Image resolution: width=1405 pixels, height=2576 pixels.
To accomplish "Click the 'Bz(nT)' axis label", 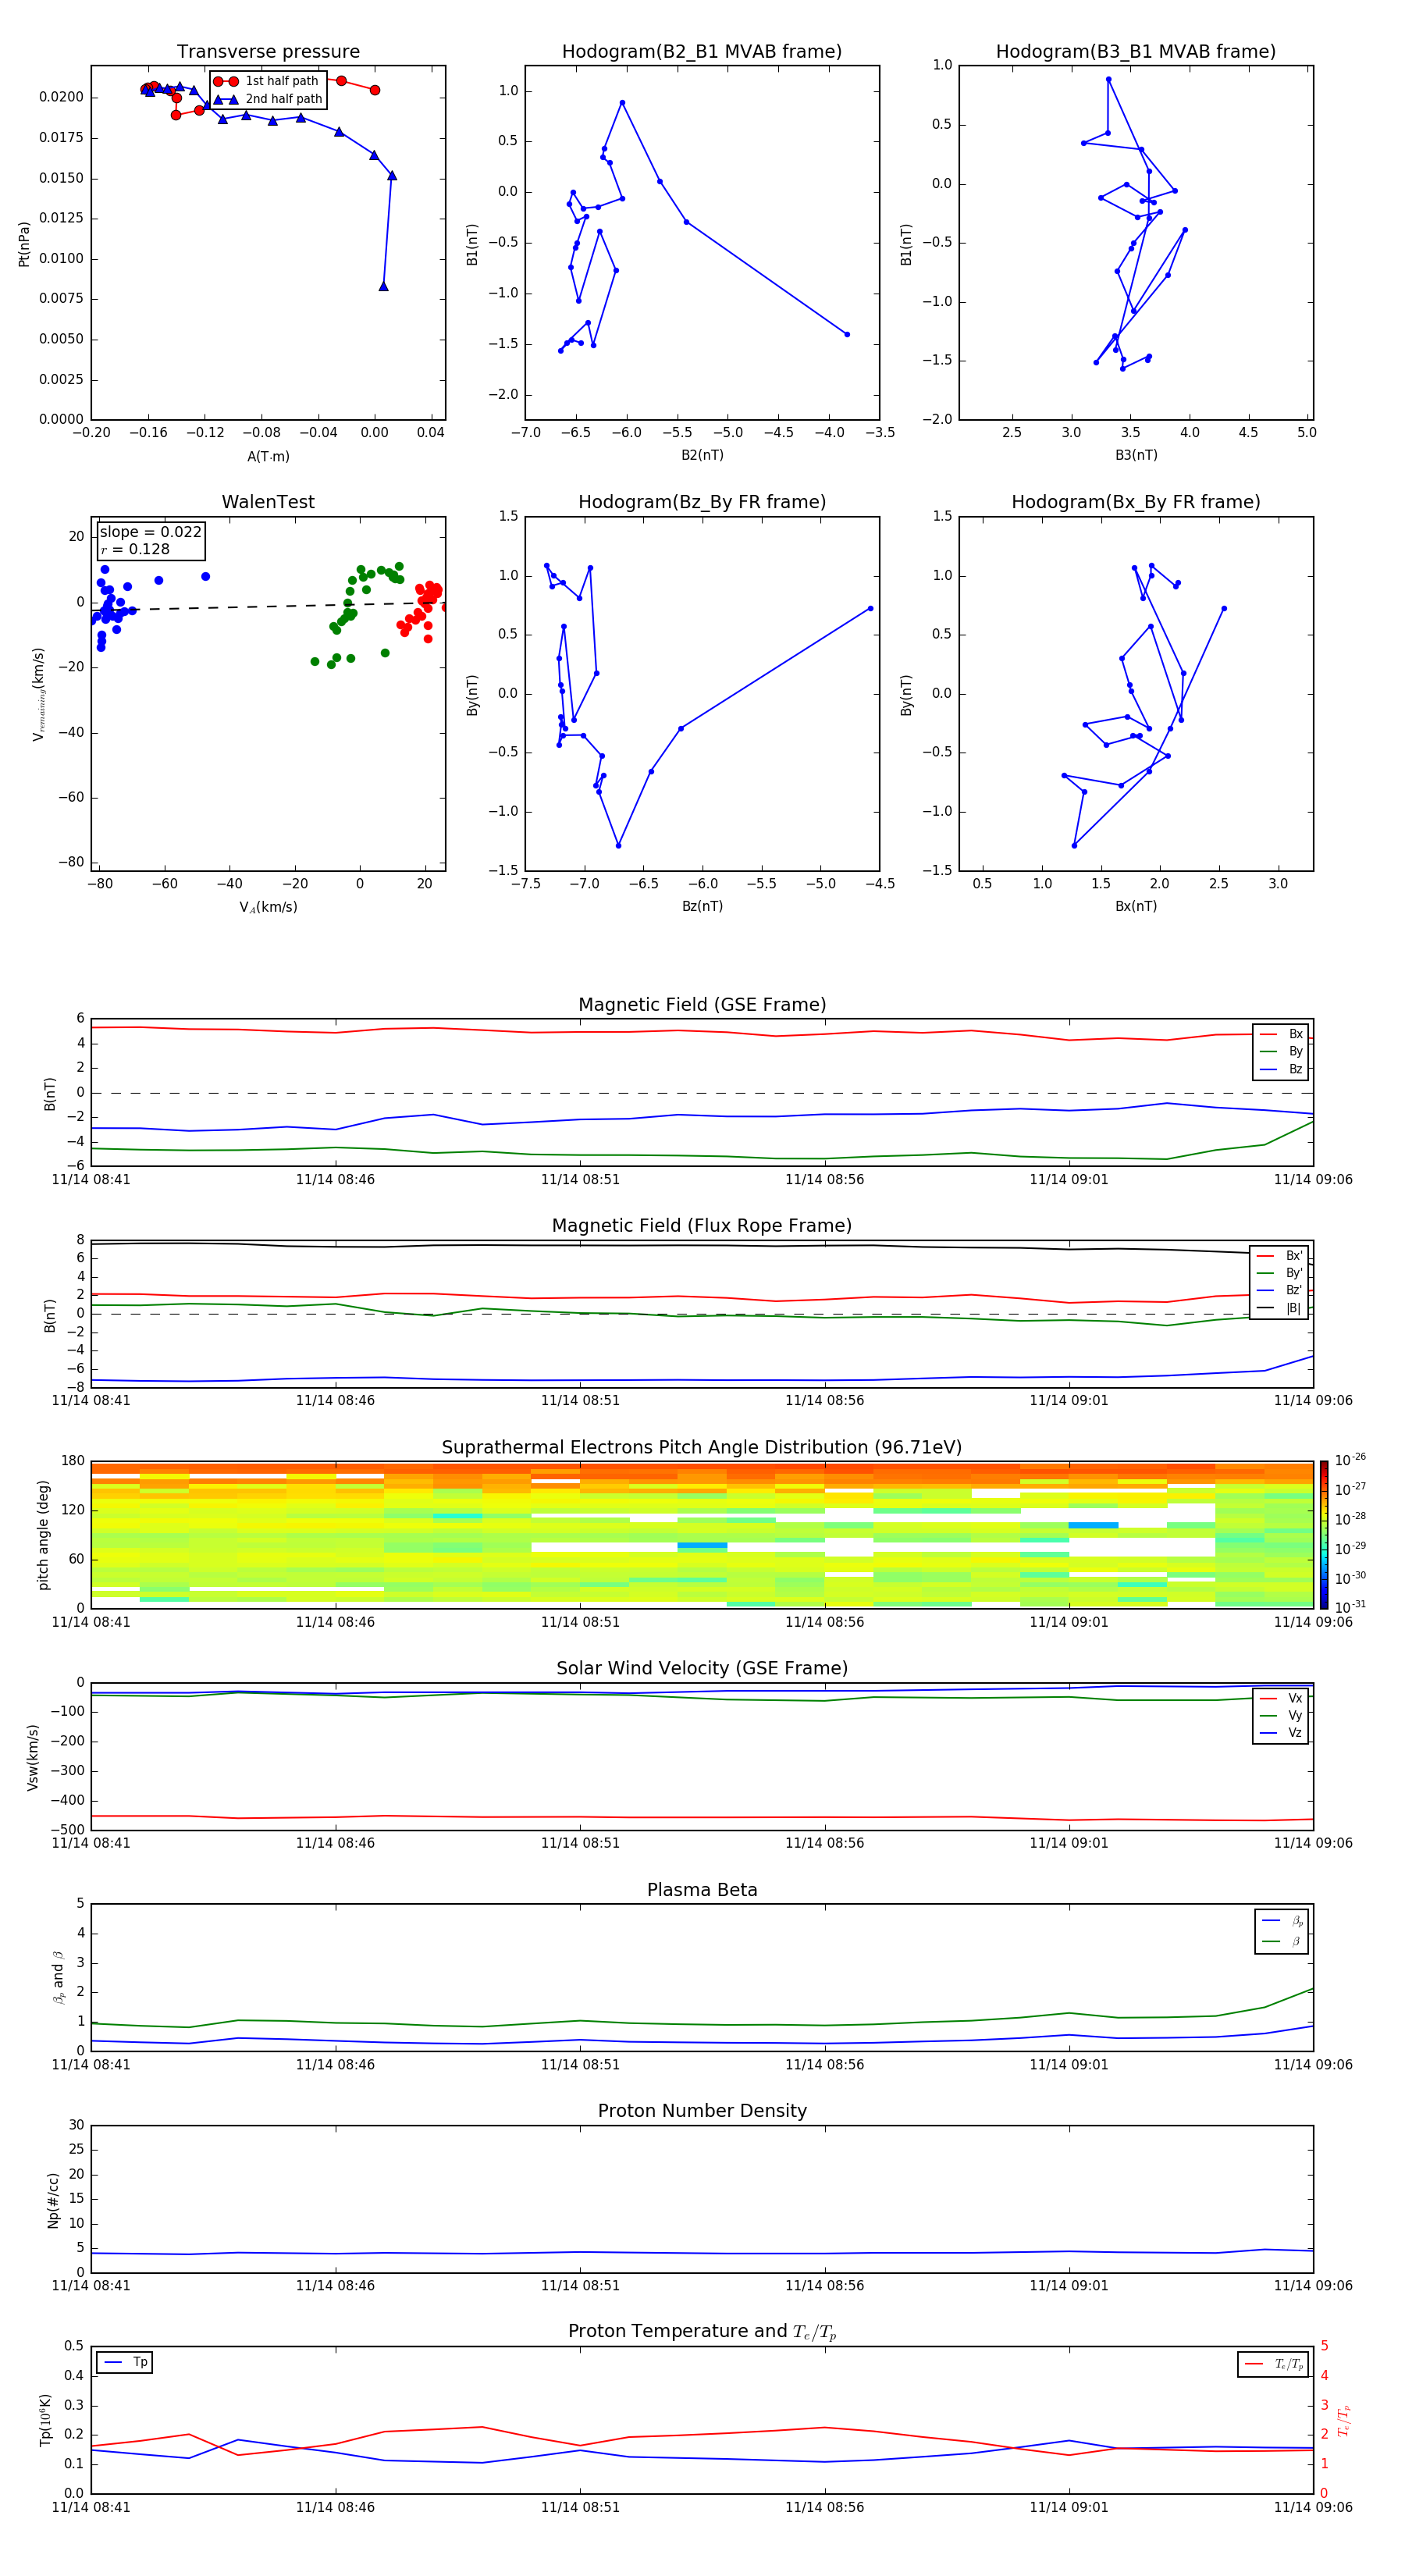I will coord(702,906).
